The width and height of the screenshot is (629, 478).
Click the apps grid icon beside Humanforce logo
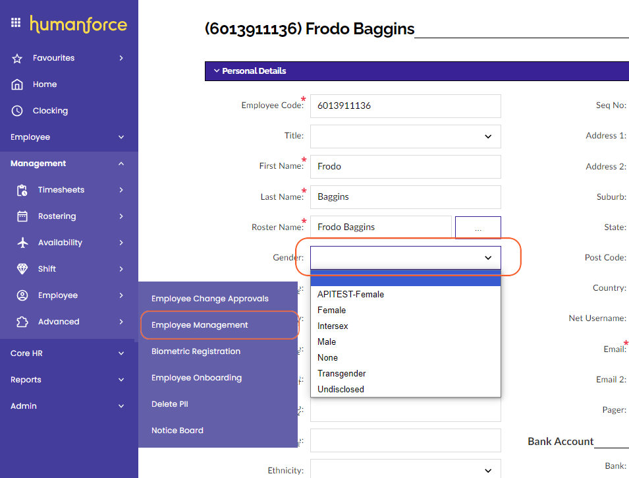tap(16, 23)
